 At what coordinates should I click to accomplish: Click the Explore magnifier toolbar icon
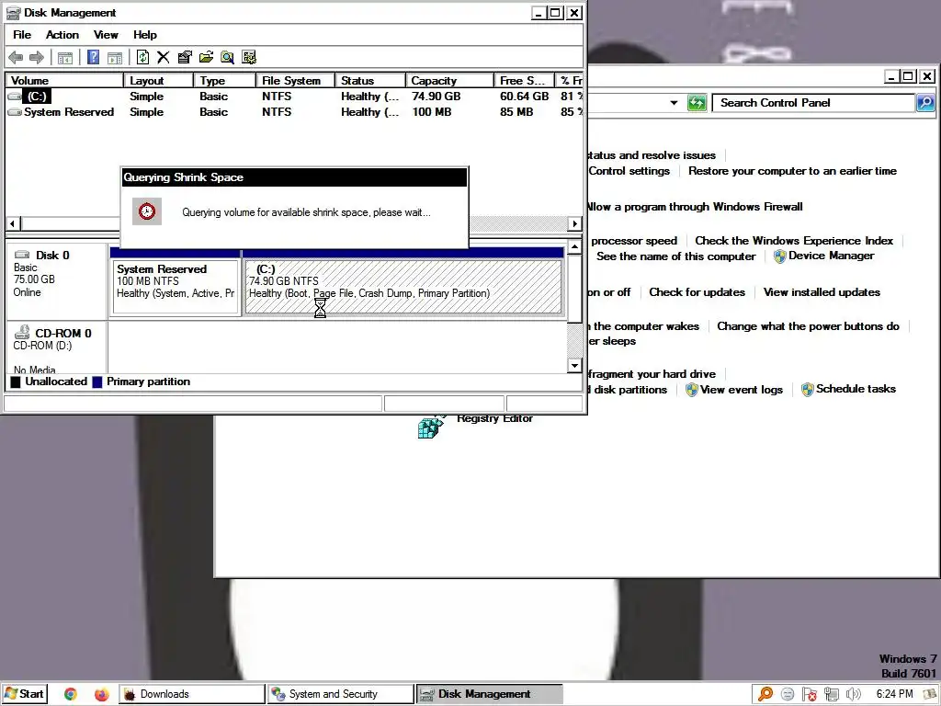(228, 57)
